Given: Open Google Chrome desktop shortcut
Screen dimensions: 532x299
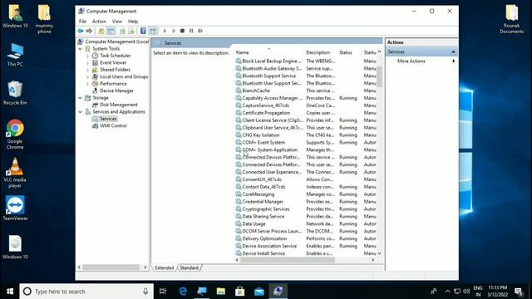Looking at the screenshot, I should 15,135.
